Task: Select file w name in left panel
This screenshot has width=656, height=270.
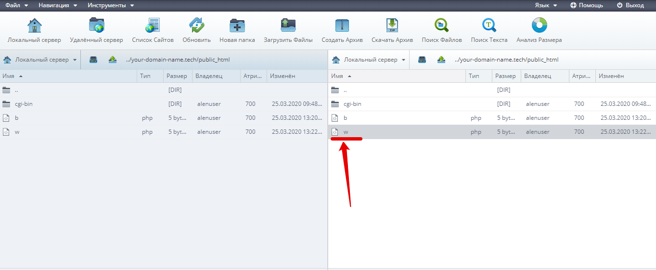Action: click(x=17, y=132)
